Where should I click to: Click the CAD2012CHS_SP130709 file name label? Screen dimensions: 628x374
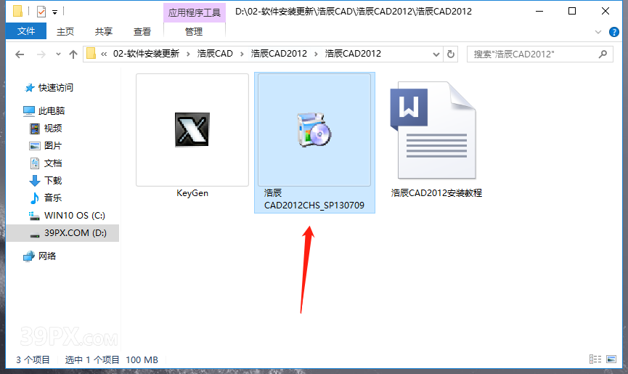pos(314,199)
